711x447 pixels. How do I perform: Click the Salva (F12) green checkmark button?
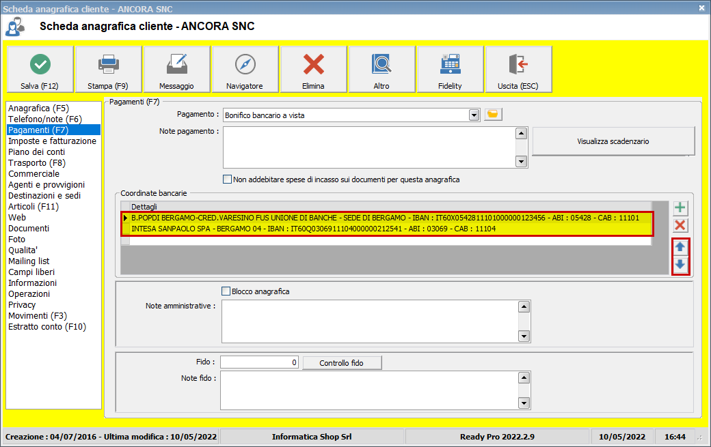pyautogui.click(x=40, y=69)
